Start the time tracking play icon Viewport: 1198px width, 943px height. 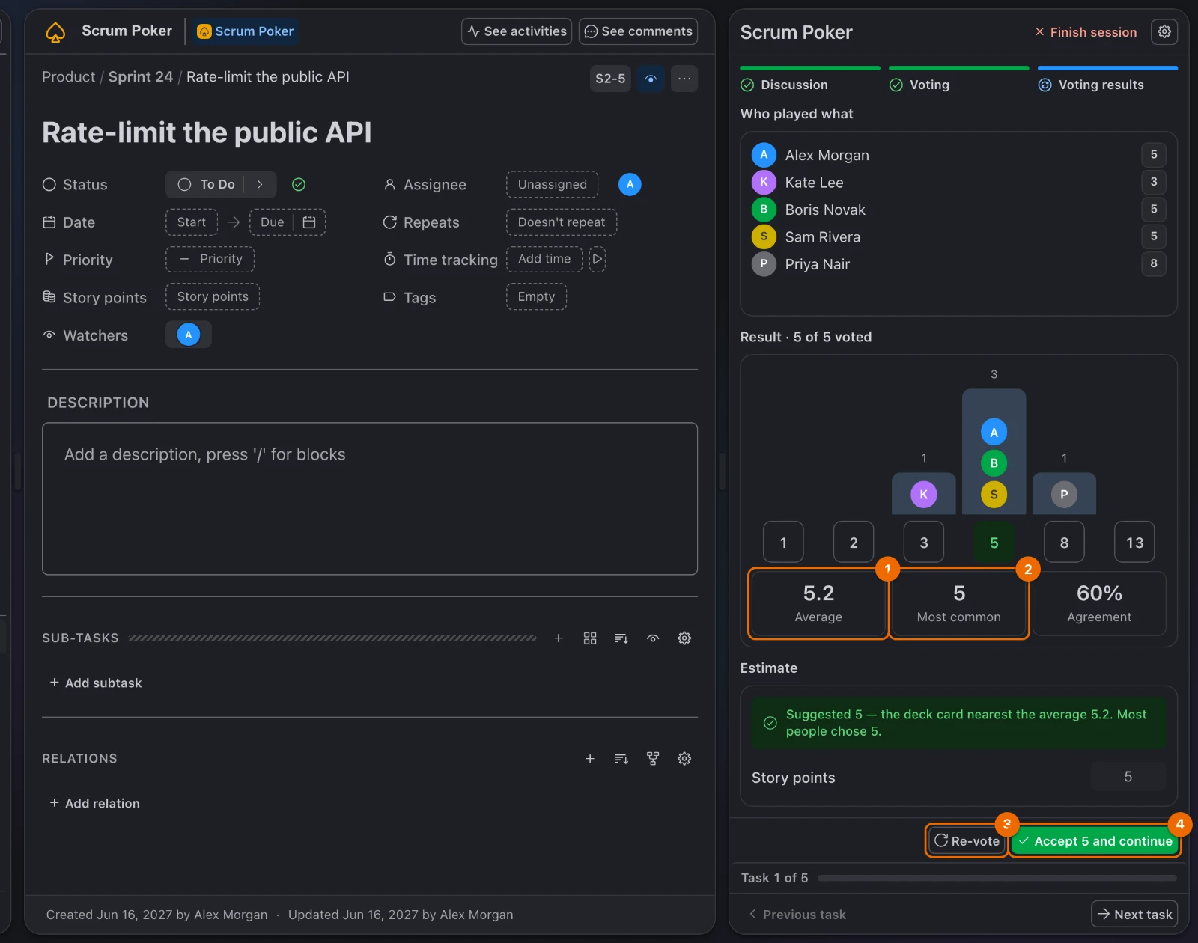[598, 259]
